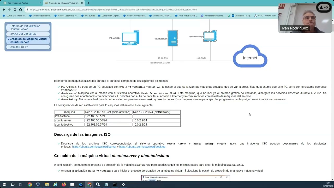Open Task View on taskbar
The width and height of the screenshot is (334, 188).
click(x=21, y=185)
